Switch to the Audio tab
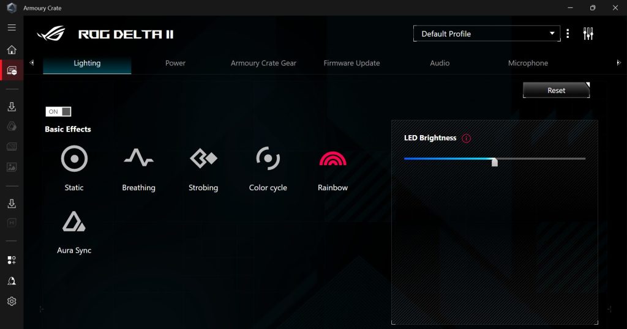This screenshot has height=329, width=627. pos(440,63)
